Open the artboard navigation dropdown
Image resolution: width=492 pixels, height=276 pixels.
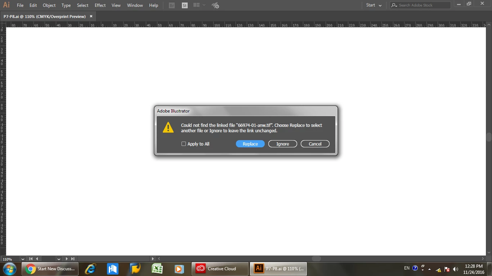(x=59, y=259)
